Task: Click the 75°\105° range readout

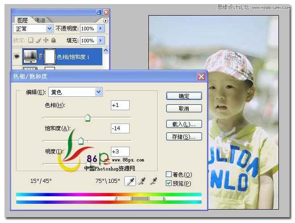Action: 108,181
